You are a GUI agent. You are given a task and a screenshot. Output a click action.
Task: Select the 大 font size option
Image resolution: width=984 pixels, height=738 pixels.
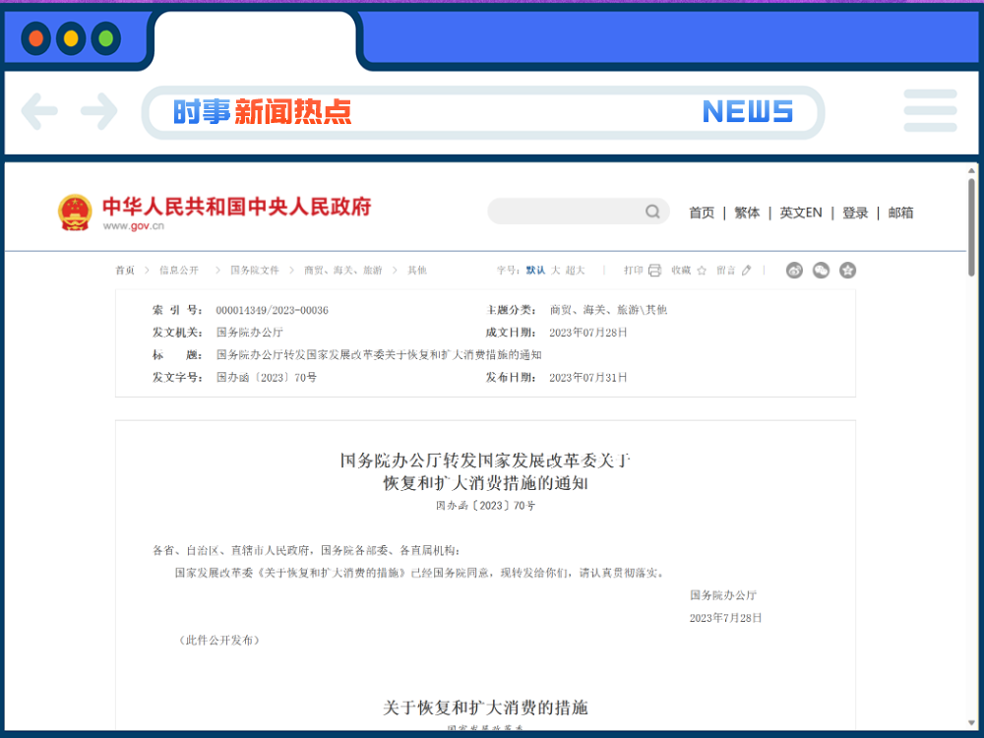pos(556,270)
